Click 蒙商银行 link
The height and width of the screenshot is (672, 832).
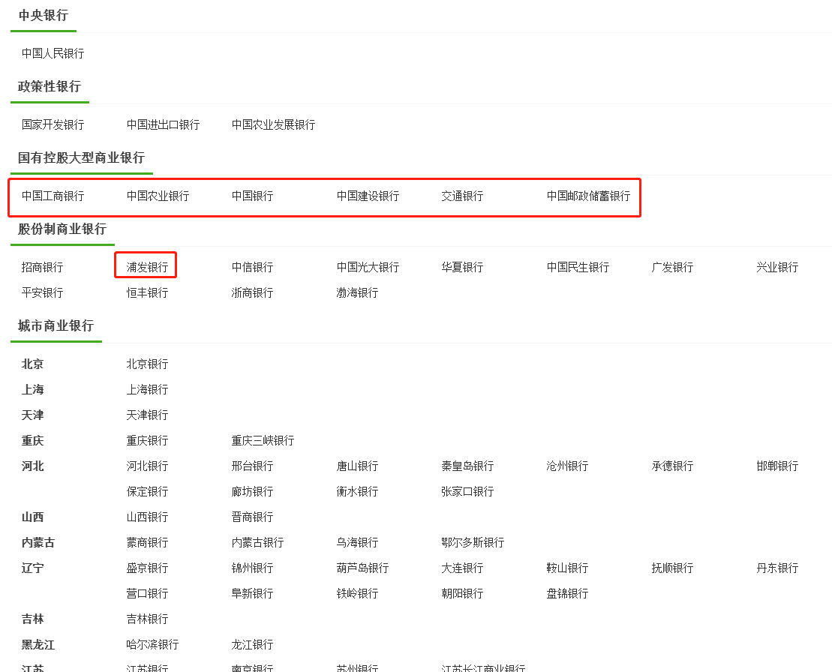(x=147, y=542)
